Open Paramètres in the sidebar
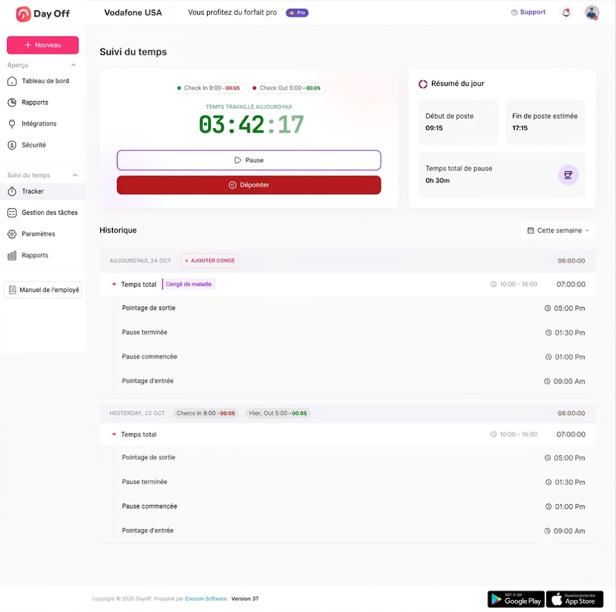 [43, 234]
